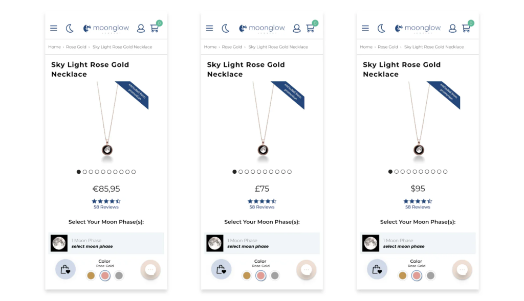Click the crescent moon icon in the header
This screenshot has height=301, width=524.
point(70,28)
